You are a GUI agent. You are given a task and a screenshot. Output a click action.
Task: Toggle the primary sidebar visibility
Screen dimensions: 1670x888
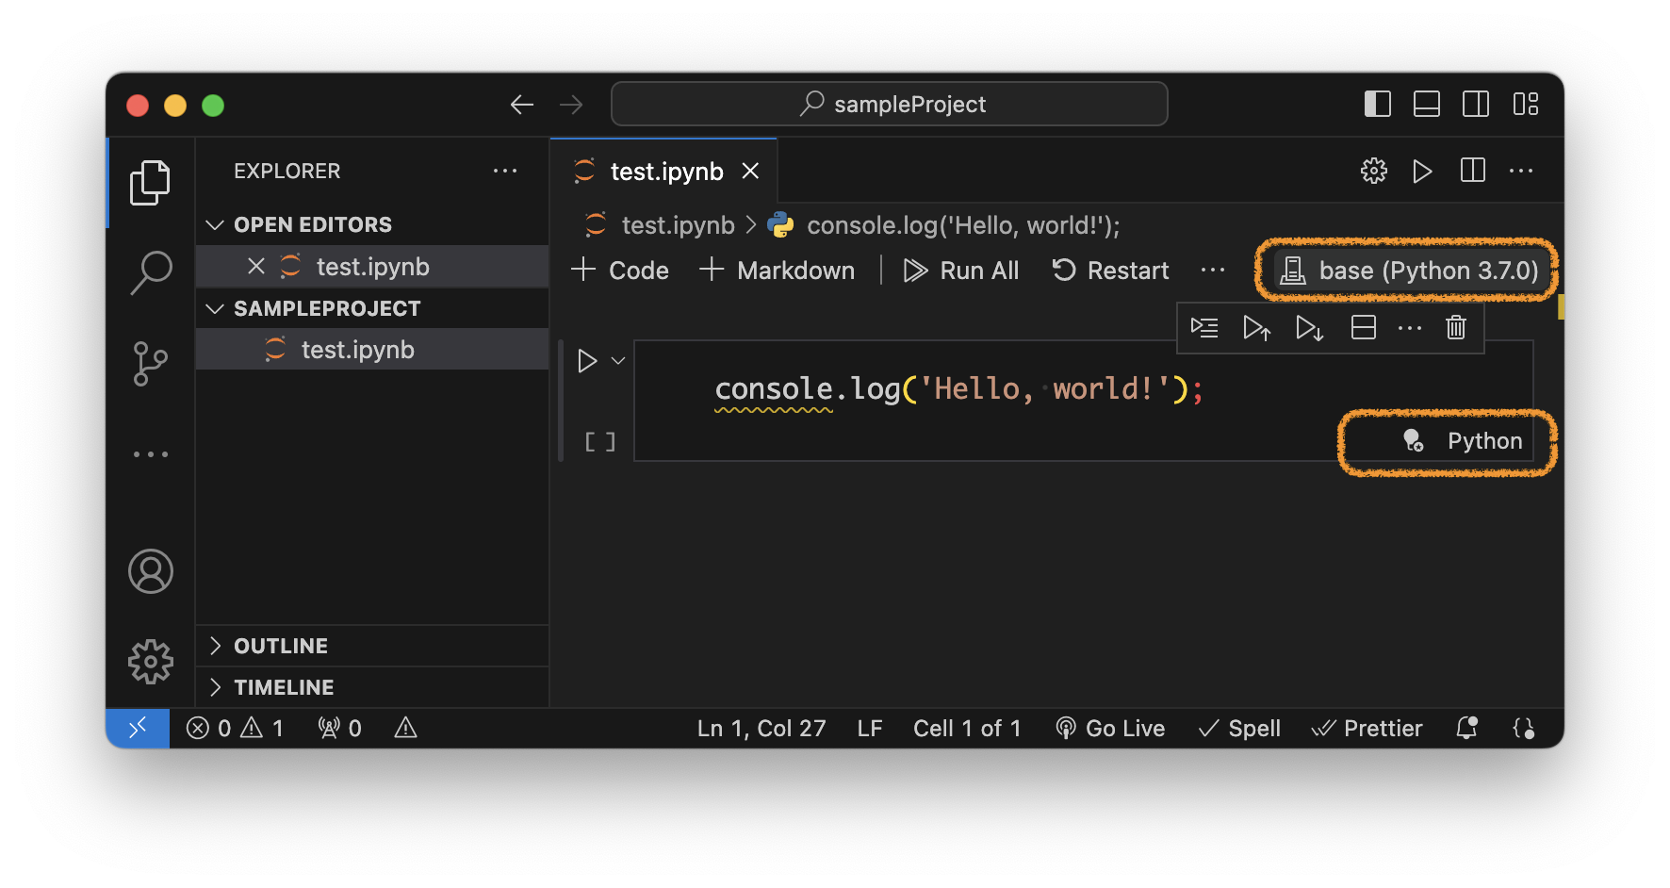point(1377,104)
